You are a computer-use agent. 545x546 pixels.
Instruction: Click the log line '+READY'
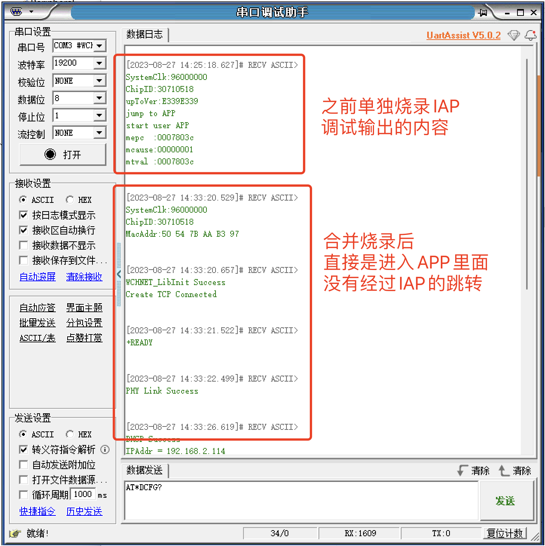click(139, 342)
